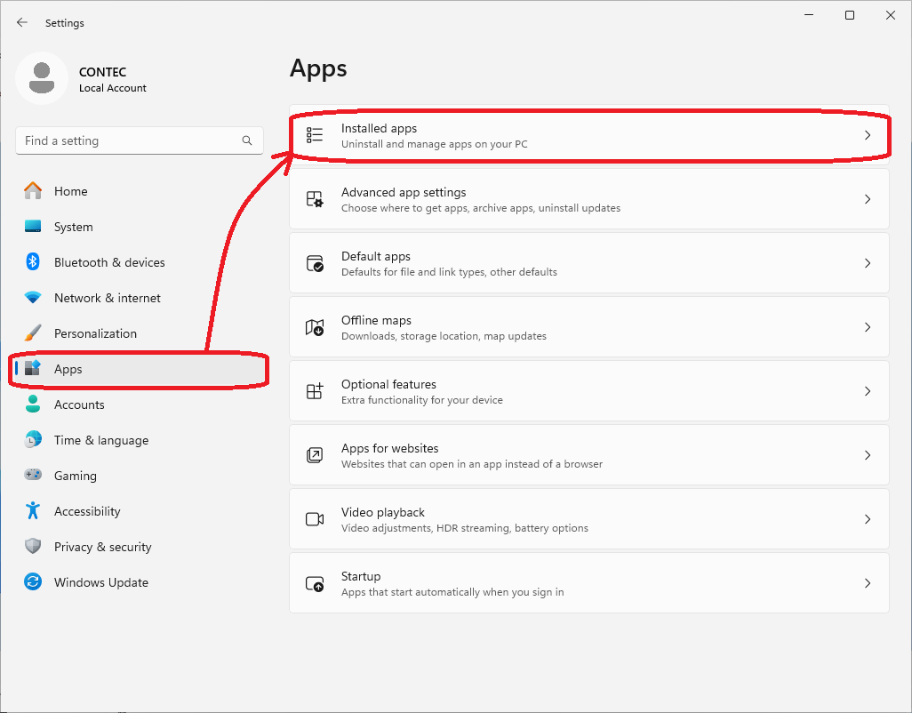Screen dimensions: 912x713
Task: Click the Offline maps icon
Action: (x=315, y=327)
